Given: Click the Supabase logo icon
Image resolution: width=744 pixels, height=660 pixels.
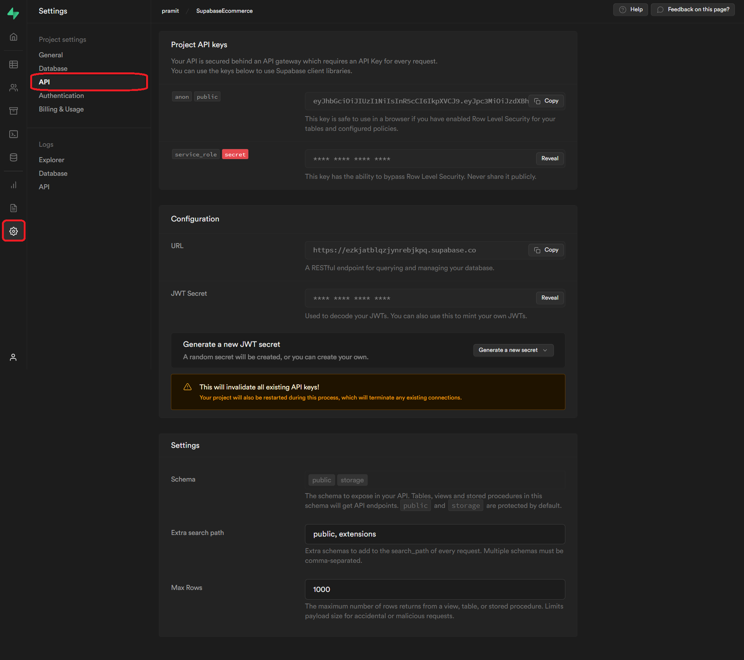Looking at the screenshot, I should [x=13, y=13].
